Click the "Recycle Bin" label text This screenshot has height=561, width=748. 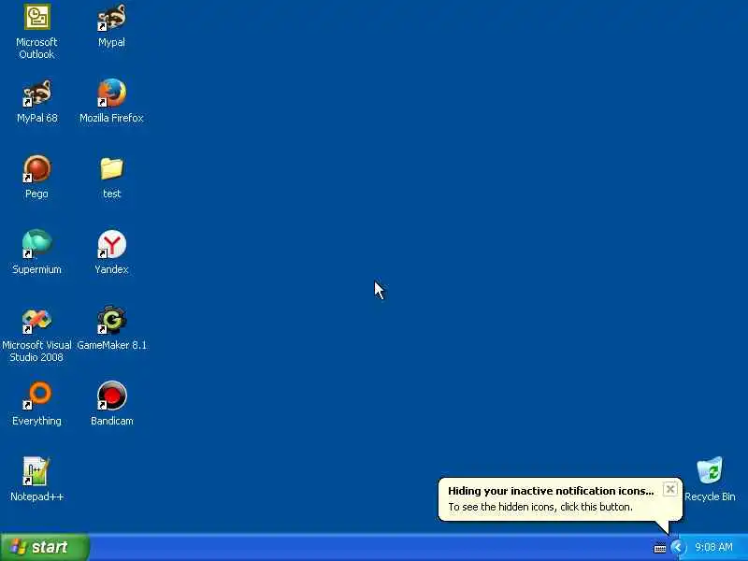[710, 496]
